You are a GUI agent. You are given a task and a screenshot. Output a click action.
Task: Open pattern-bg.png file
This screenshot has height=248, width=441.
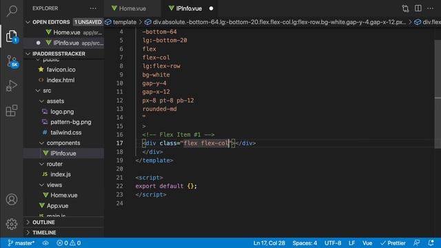(x=70, y=122)
